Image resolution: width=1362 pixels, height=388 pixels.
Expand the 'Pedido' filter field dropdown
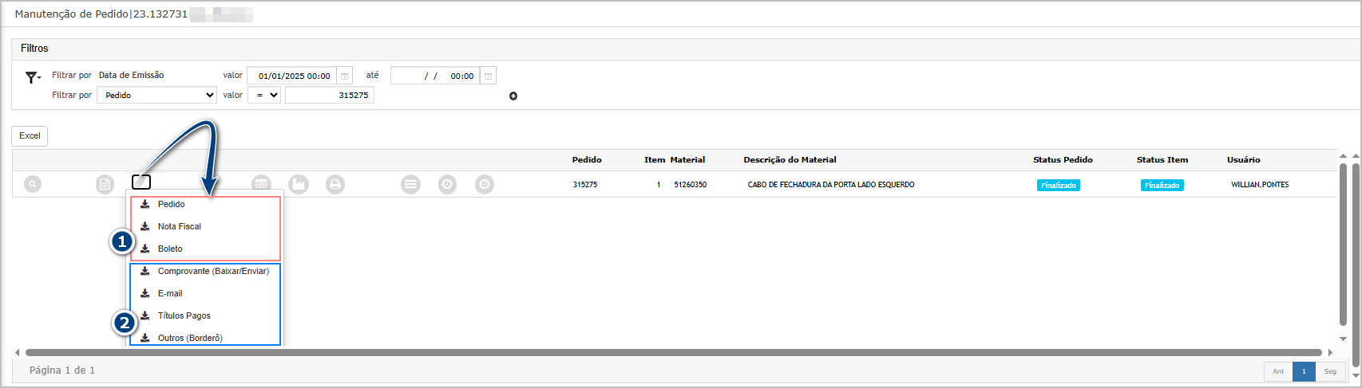(156, 95)
